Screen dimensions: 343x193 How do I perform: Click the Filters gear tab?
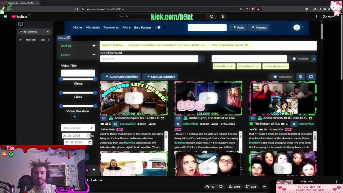(64, 38)
